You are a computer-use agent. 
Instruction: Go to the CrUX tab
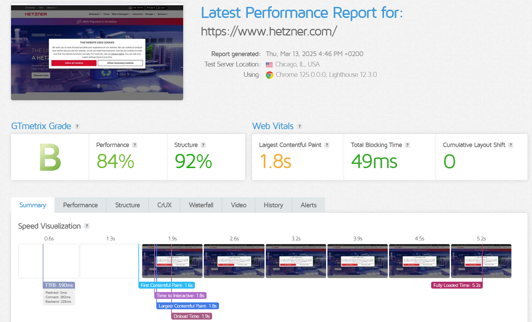coord(164,205)
